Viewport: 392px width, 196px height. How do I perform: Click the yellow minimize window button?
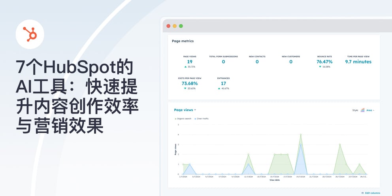tap(175, 26)
